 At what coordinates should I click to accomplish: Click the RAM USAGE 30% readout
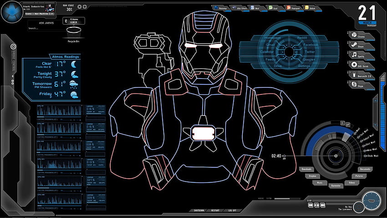click(68, 8)
